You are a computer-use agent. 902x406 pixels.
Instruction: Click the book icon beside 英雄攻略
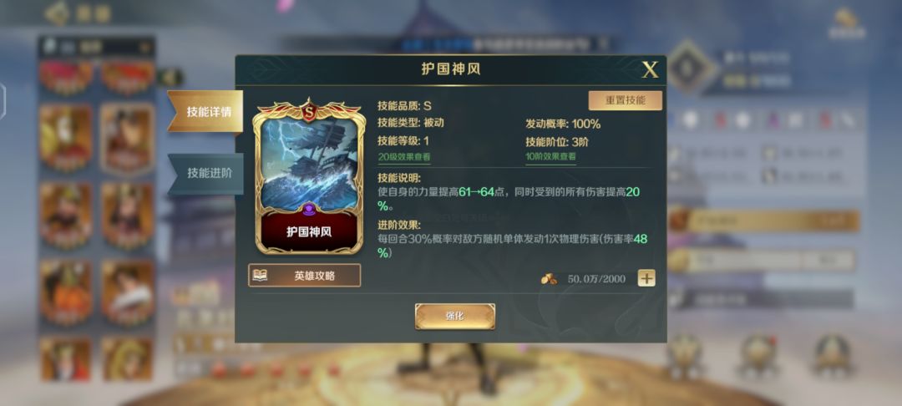click(260, 276)
